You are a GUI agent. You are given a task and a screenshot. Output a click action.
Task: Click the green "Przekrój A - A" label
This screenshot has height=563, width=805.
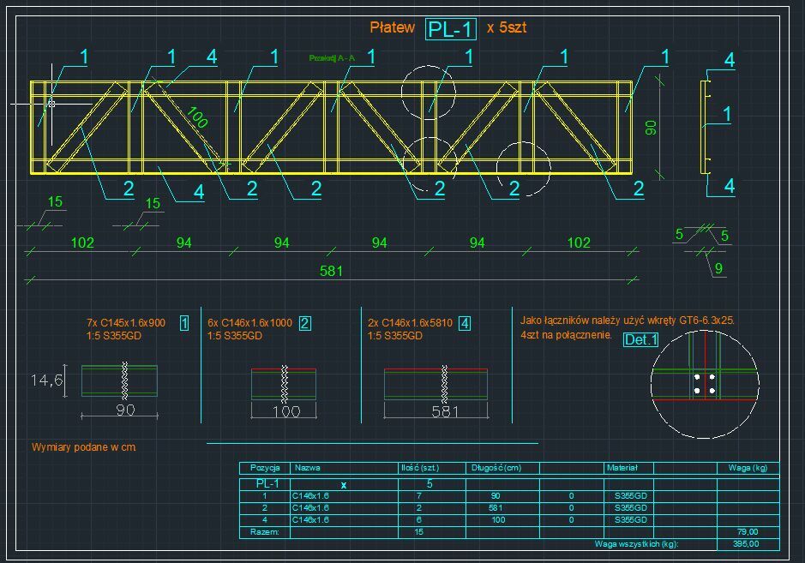coord(332,58)
